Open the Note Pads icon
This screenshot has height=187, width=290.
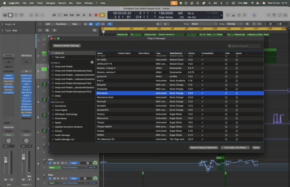[x=274, y=15]
